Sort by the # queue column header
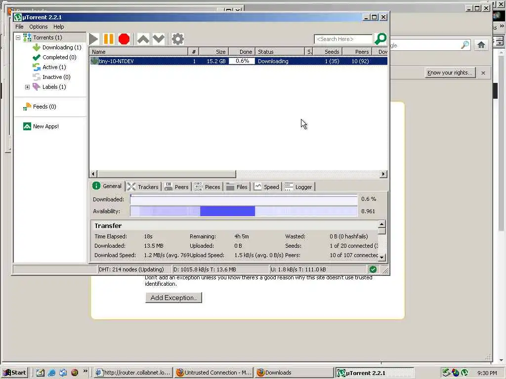This screenshot has height=379, width=506. click(x=194, y=51)
